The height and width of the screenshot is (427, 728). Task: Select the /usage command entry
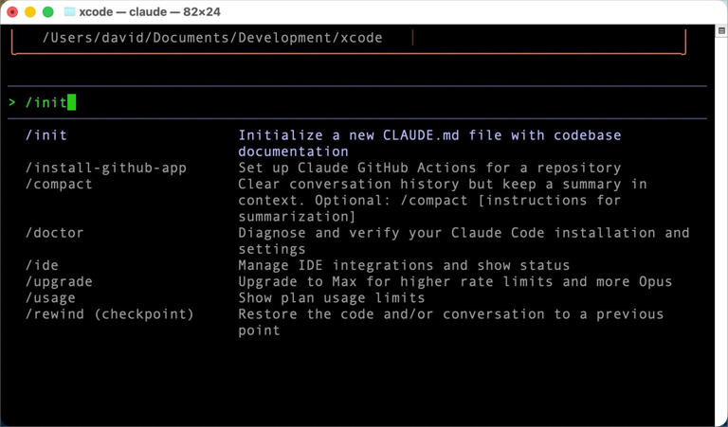tap(50, 297)
